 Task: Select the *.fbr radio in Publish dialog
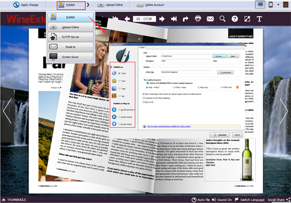click(x=119, y=96)
